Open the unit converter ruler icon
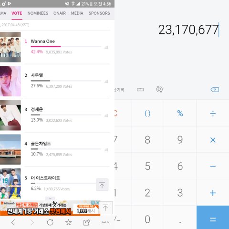 coord(140,90)
